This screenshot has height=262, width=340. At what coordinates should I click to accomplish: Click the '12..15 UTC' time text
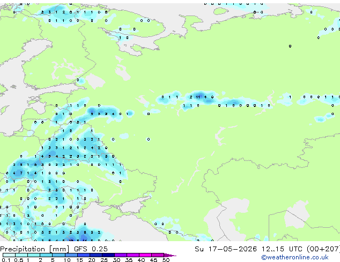(282, 249)
